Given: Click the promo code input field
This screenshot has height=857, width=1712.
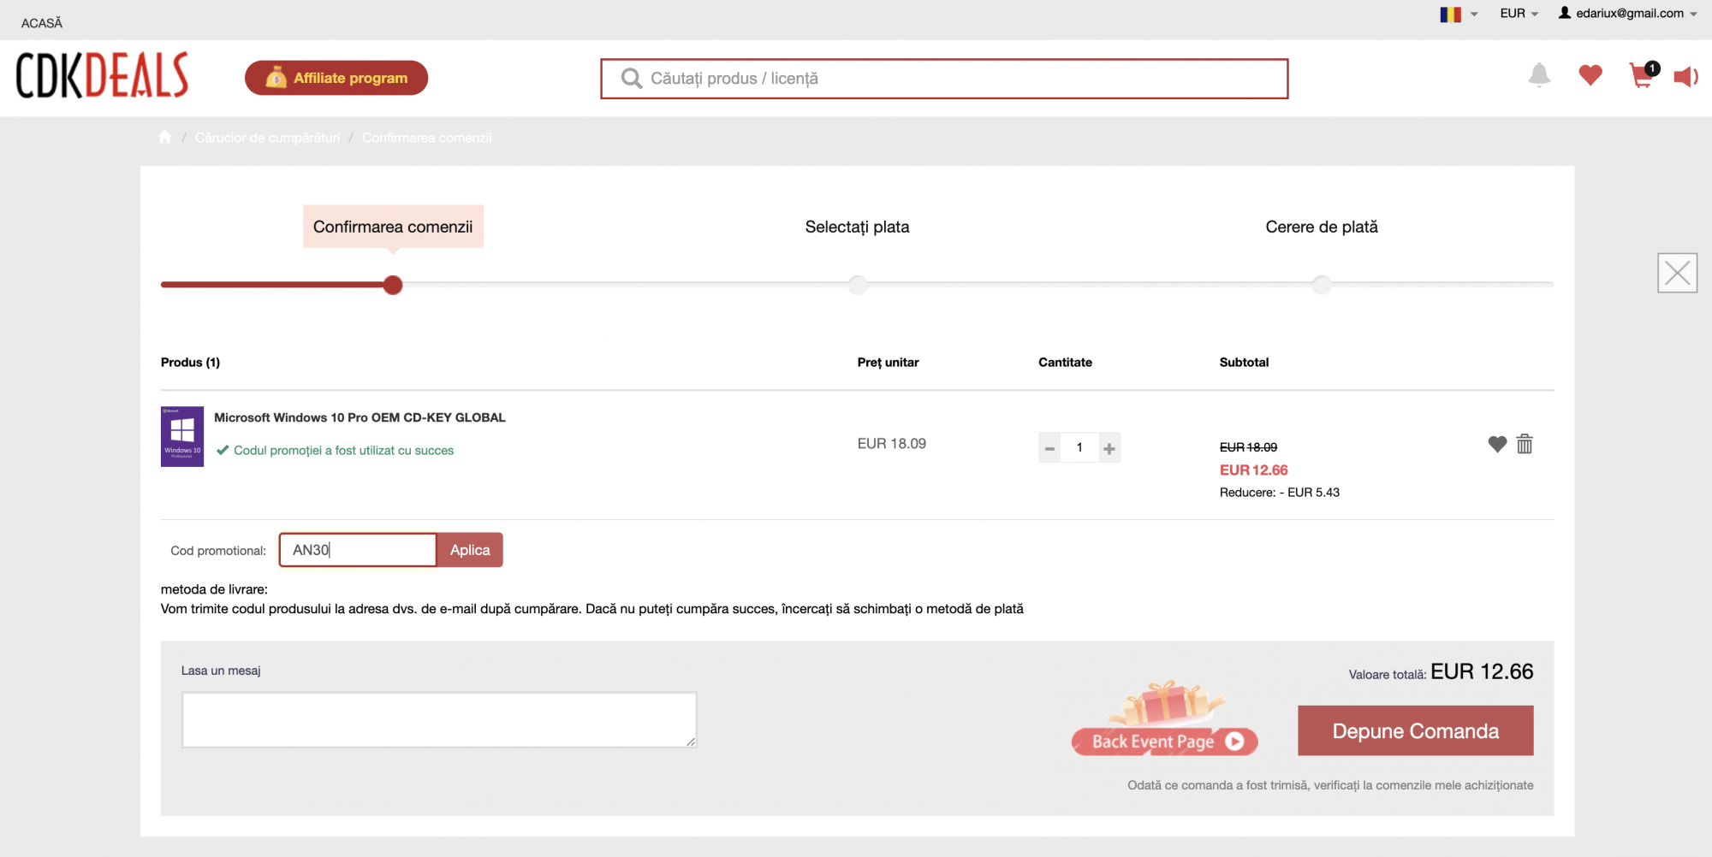Looking at the screenshot, I should point(358,550).
